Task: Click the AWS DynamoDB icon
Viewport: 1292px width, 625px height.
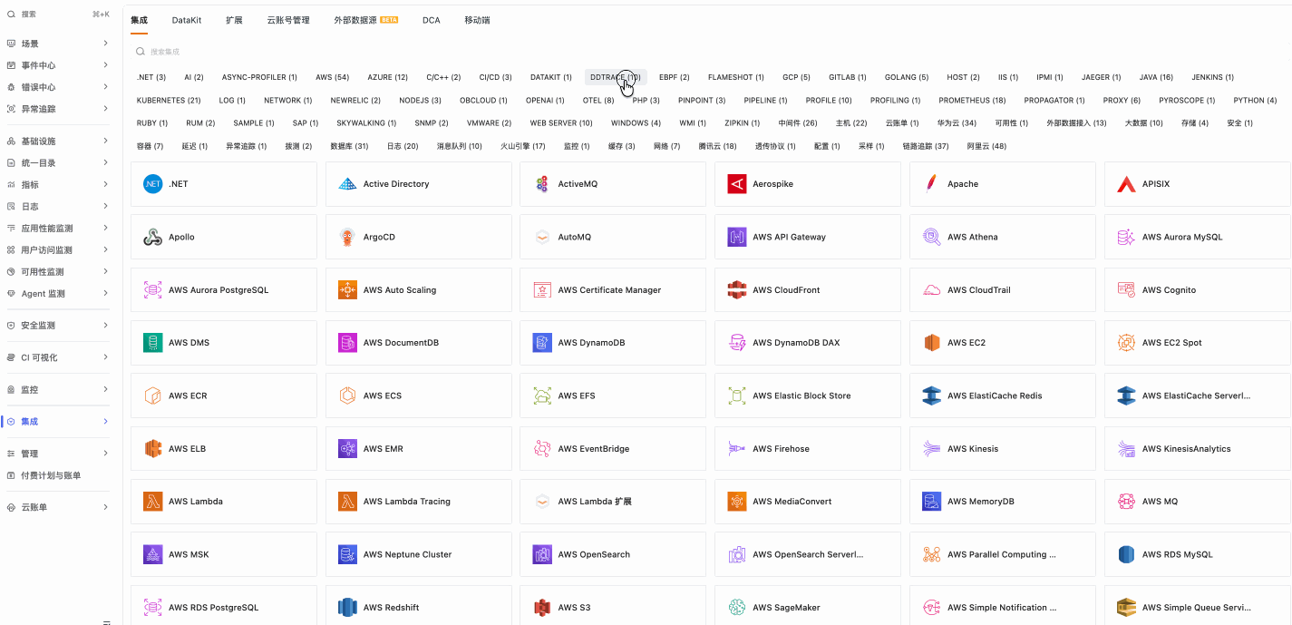Action: [x=542, y=343]
